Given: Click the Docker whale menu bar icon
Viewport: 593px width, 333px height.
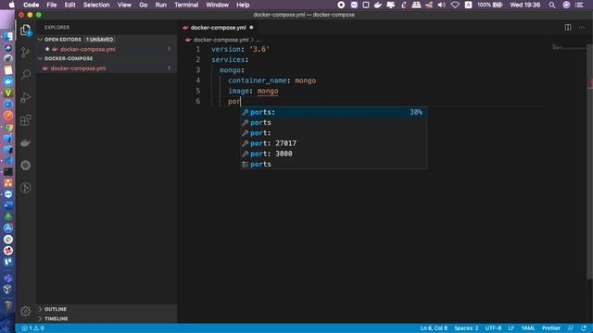Looking at the screenshot, I should tap(378, 5).
